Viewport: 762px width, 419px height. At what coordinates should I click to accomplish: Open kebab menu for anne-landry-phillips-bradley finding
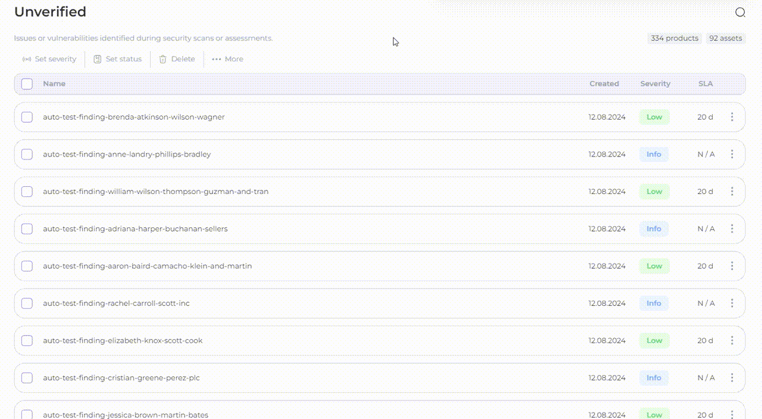tap(732, 154)
